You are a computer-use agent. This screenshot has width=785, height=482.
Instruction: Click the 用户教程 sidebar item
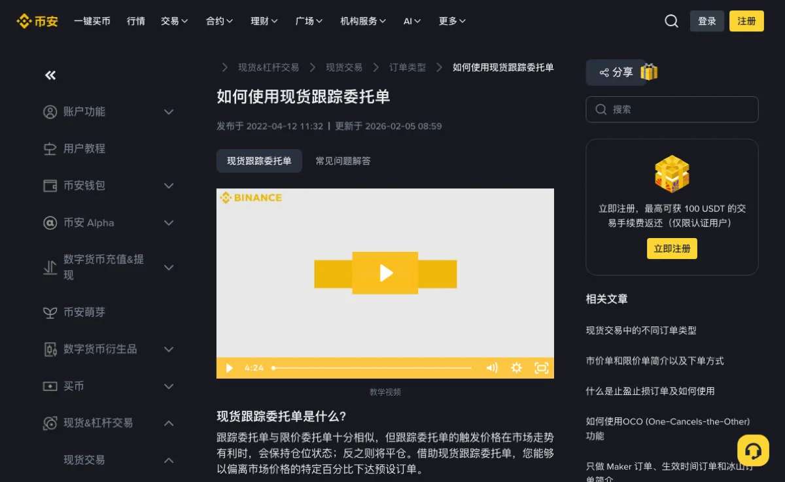84,149
